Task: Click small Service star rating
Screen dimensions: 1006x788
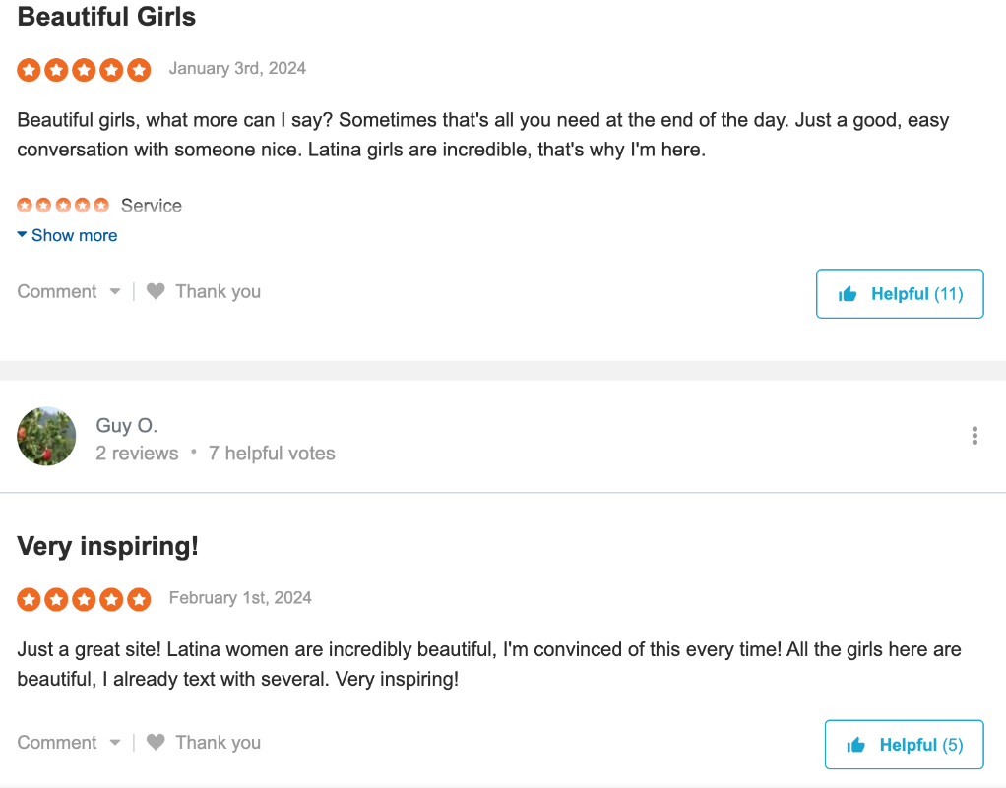Action: 63,206
